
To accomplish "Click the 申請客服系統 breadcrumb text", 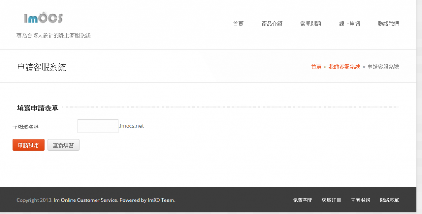I will click(x=383, y=67).
